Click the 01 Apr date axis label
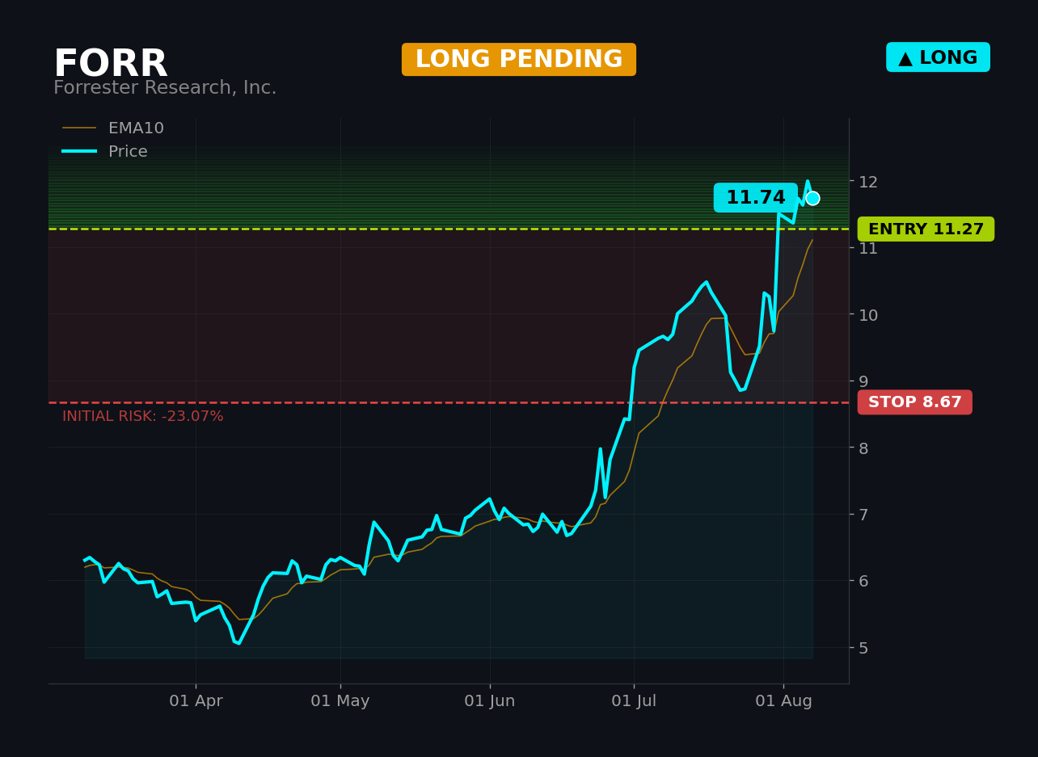The width and height of the screenshot is (1038, 757). 196,701
